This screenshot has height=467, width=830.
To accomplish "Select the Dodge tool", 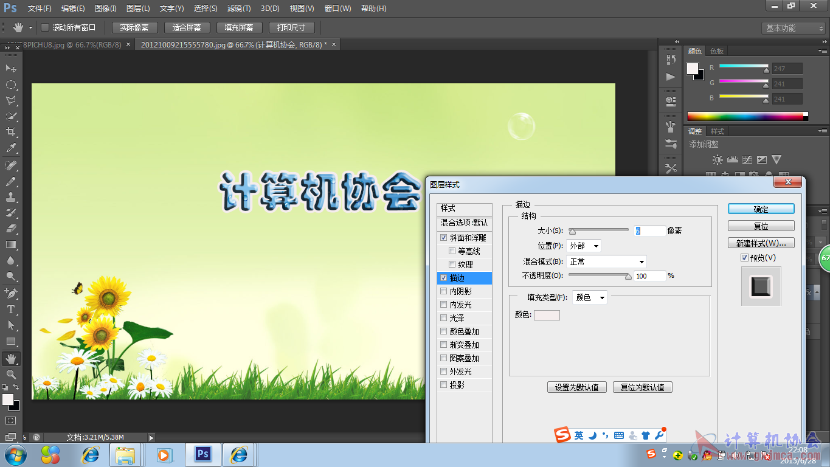I will click(11, 277).
